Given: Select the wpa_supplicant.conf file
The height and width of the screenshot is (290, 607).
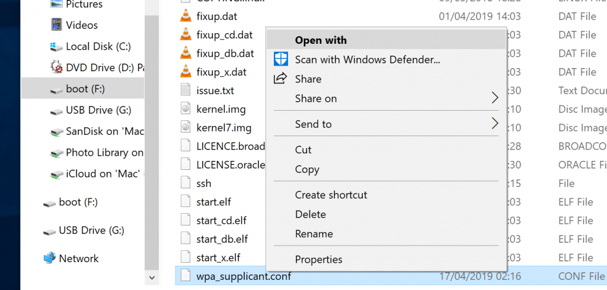Looking at the screenshot, I should (243, 276).
